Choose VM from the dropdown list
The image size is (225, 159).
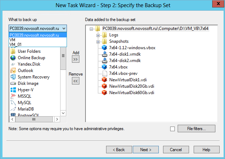(x=38, y=40)
